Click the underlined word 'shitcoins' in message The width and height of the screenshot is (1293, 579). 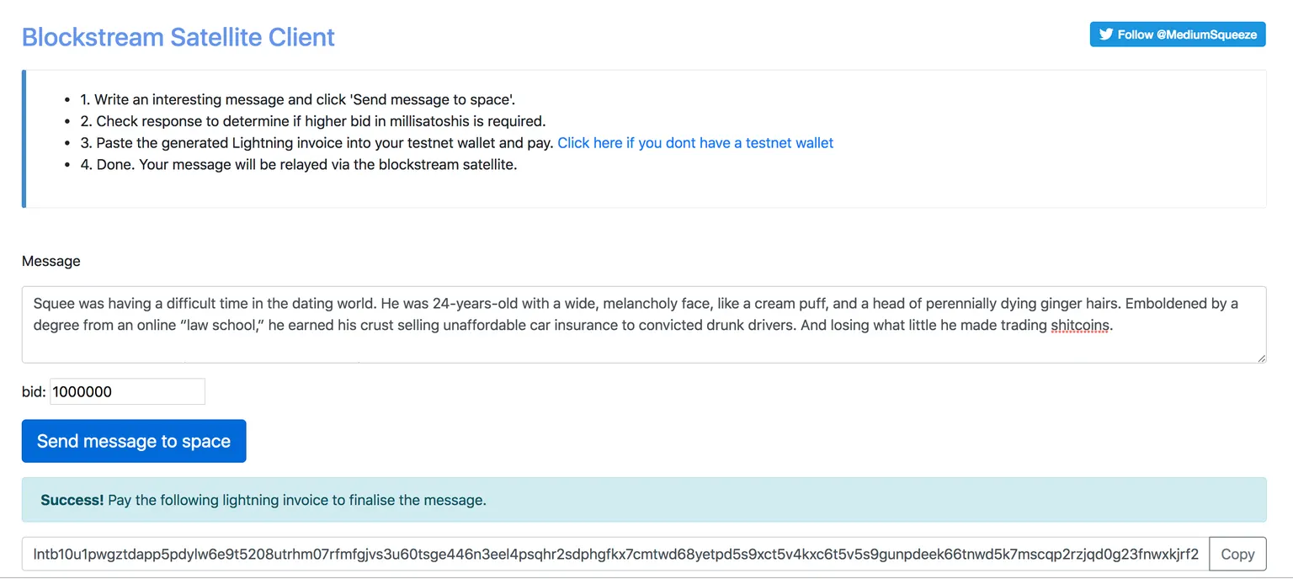pyautogui.click(x=1081, y=326)
